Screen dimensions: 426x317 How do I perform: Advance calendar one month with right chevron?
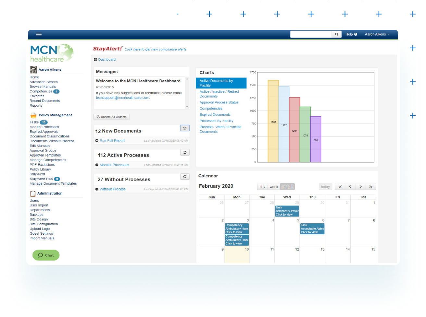point(360,187)
